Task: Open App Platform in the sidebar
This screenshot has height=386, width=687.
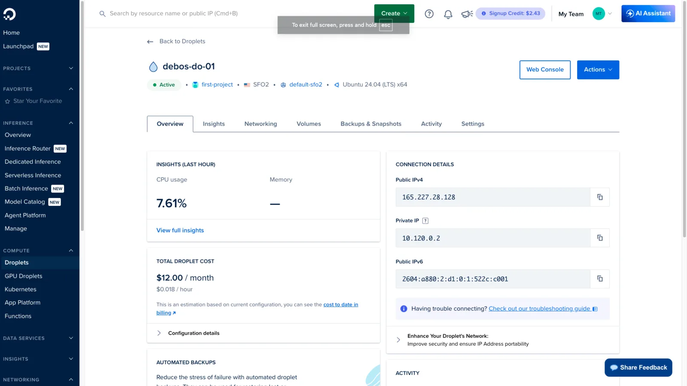Action: [23, 303]
